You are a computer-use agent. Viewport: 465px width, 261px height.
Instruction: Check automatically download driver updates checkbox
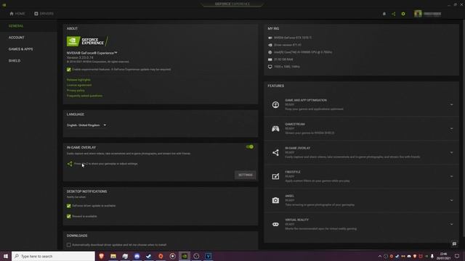(x=69, y=245)
